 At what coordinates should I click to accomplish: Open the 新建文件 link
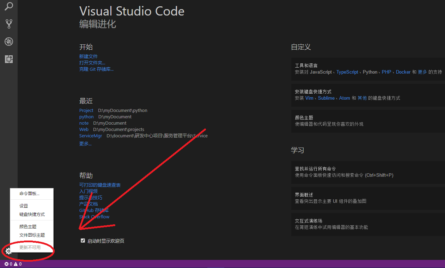[88, 56]
